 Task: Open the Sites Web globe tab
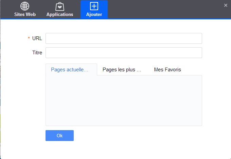25,10
